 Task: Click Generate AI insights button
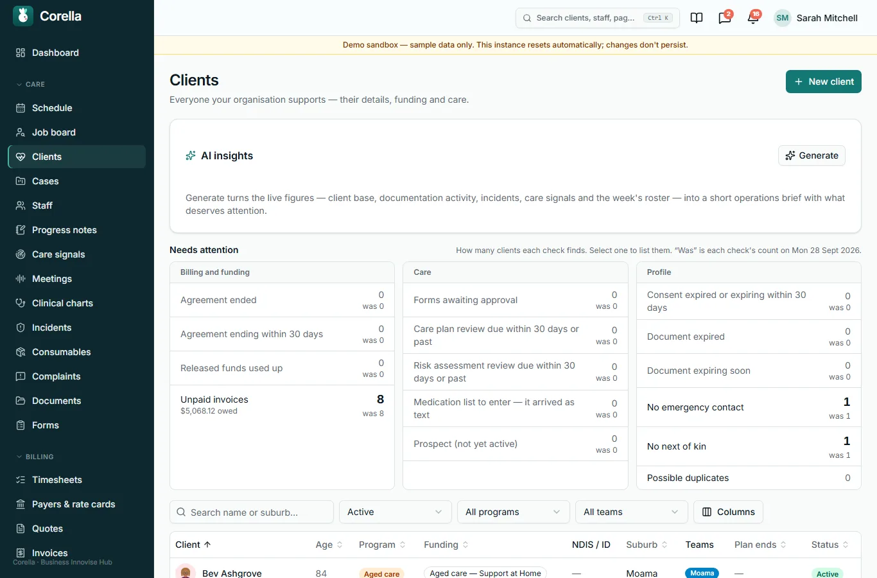coord(812,155)
